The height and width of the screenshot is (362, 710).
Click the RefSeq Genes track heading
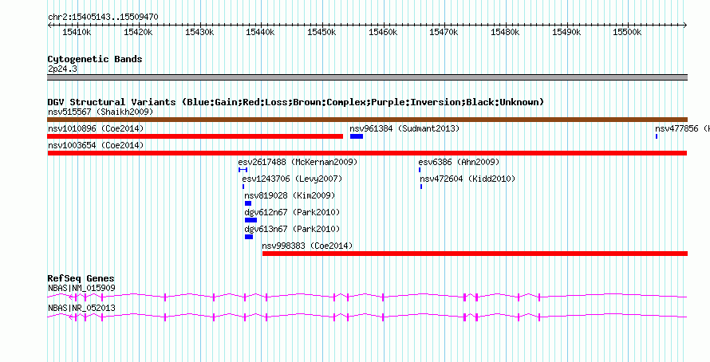(81, 278)
